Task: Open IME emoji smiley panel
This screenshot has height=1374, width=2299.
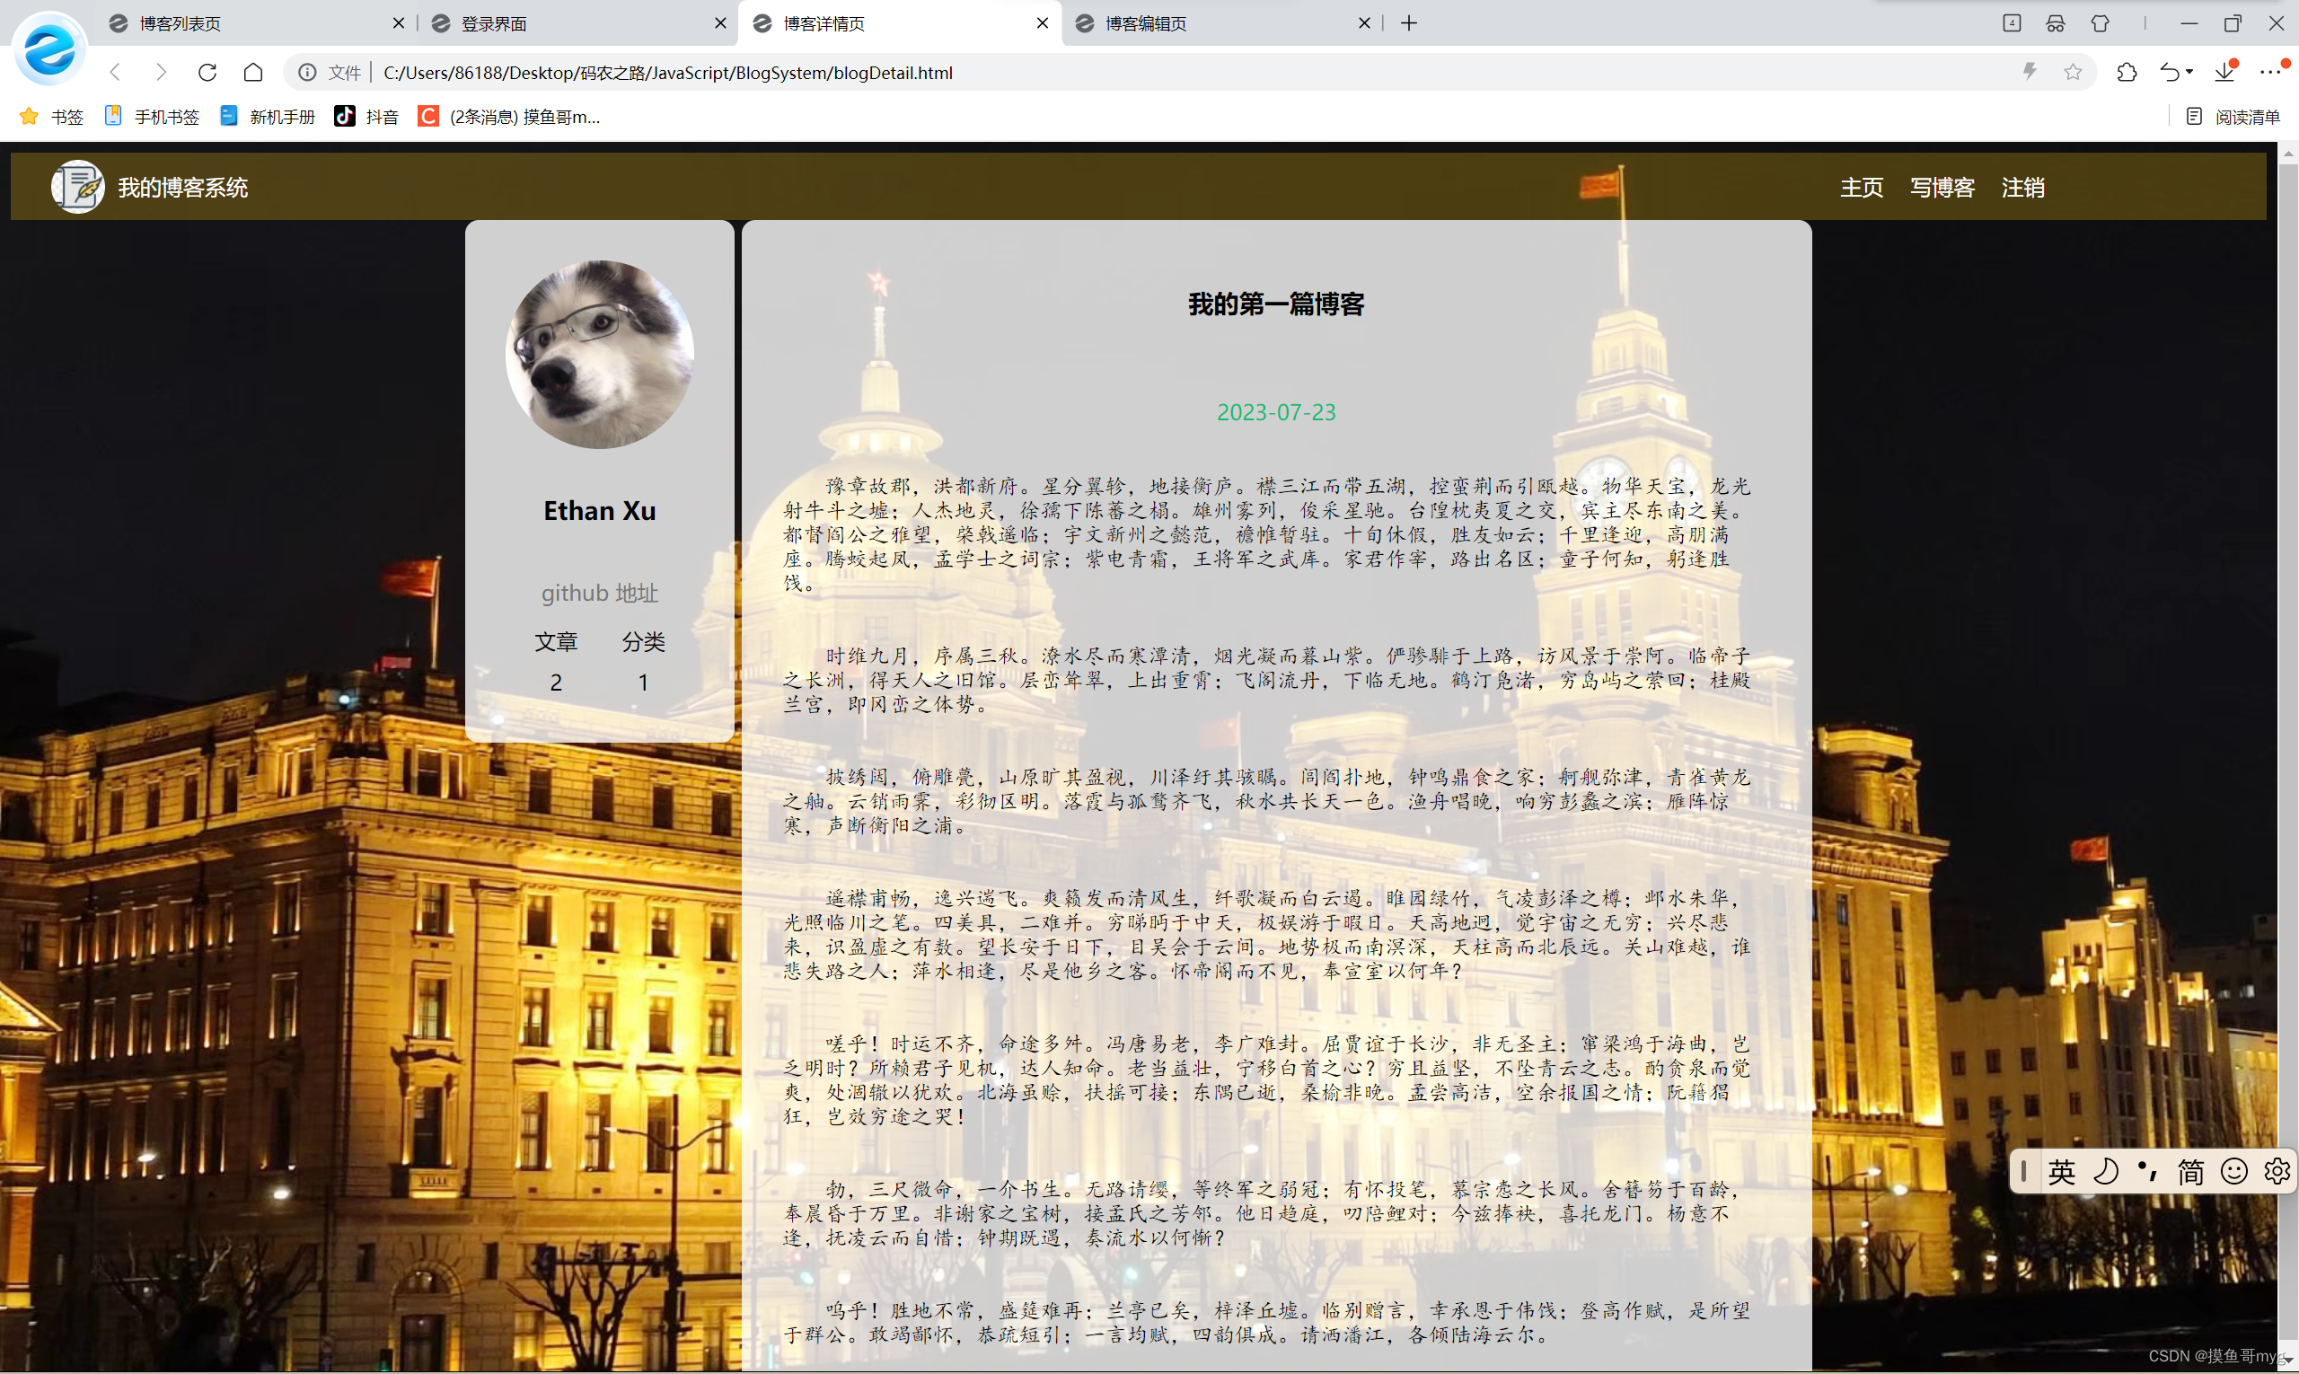Action: coord(2234,1172)
